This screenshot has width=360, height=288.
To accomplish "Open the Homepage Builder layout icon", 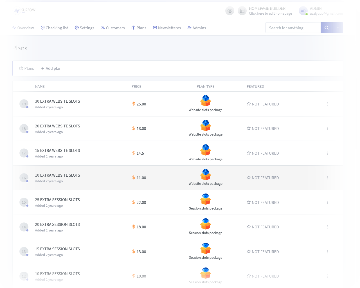I will pyautogui.click(x=242, y=11).
